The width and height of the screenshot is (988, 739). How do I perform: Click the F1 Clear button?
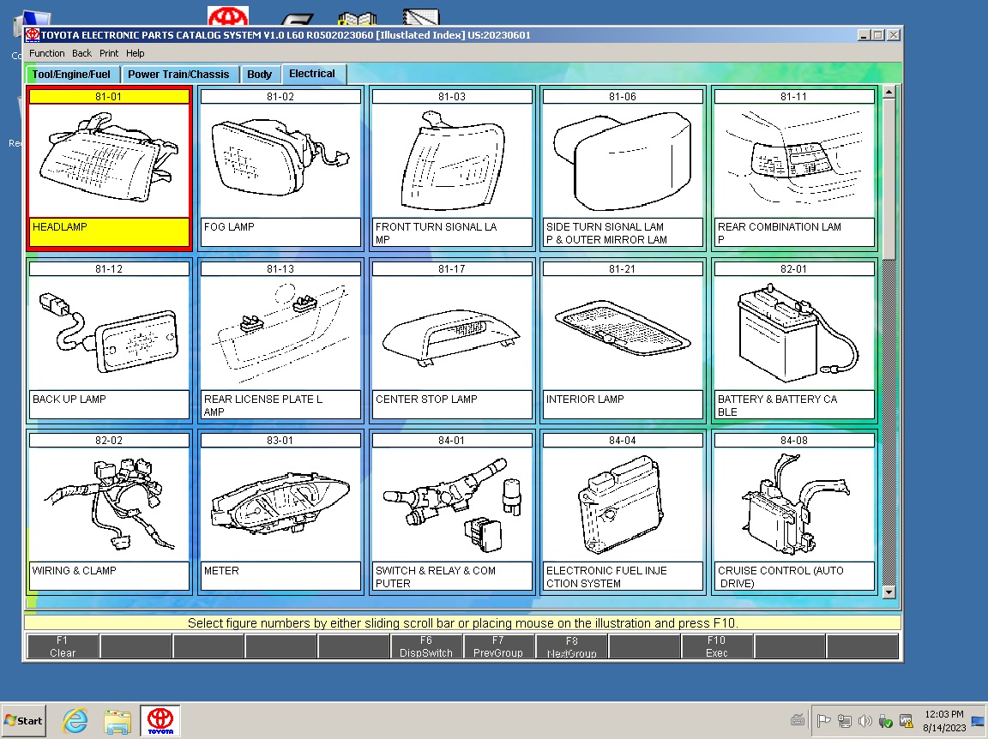pyautogui.click(x=63, y=646)
